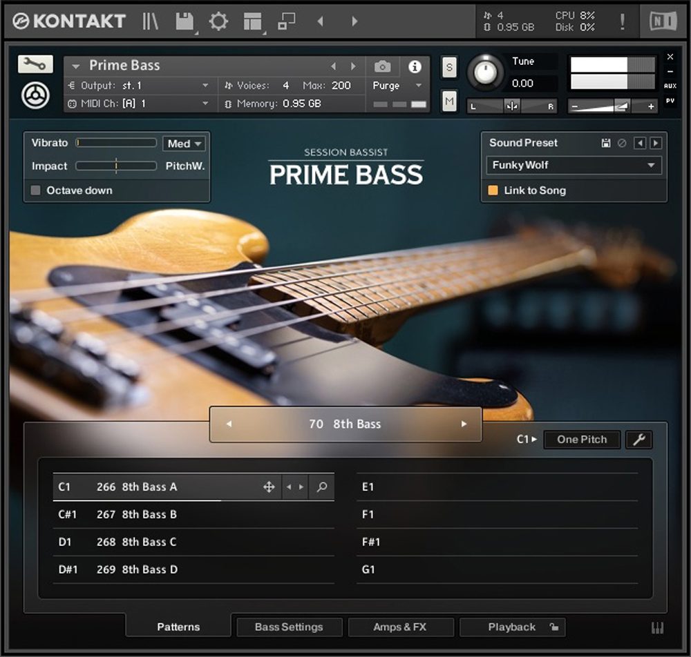Open the Funky Wolf preset dropdown
The image size is (691, 657).
click(x=574, y=166)
